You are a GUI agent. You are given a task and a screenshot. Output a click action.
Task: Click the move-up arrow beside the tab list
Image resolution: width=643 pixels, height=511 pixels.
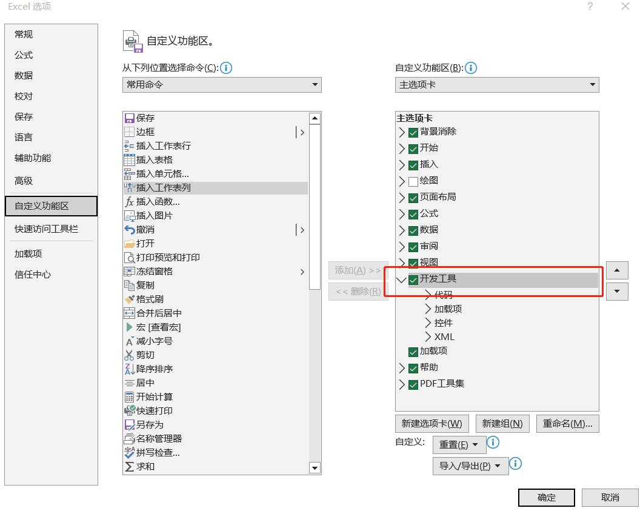click(616, 270)
